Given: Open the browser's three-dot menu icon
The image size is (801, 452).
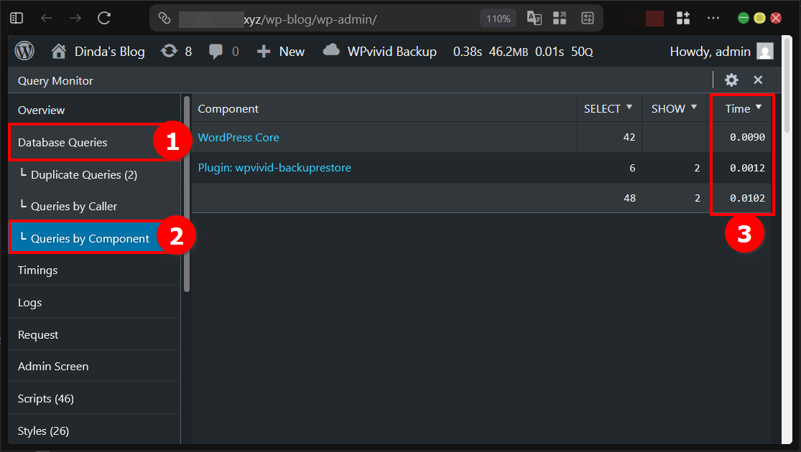Looking at the screenshot, I should pyautogui.click(x=714, y=17).
